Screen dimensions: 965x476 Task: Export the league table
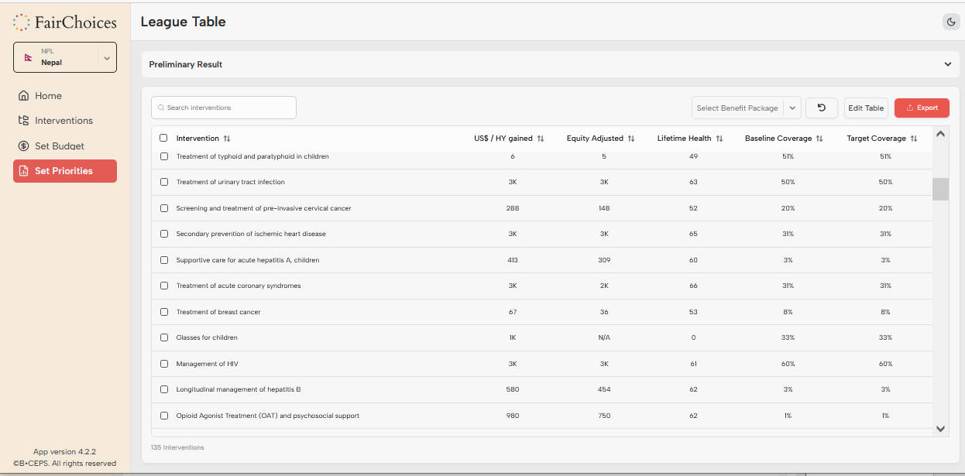[922, 108]
